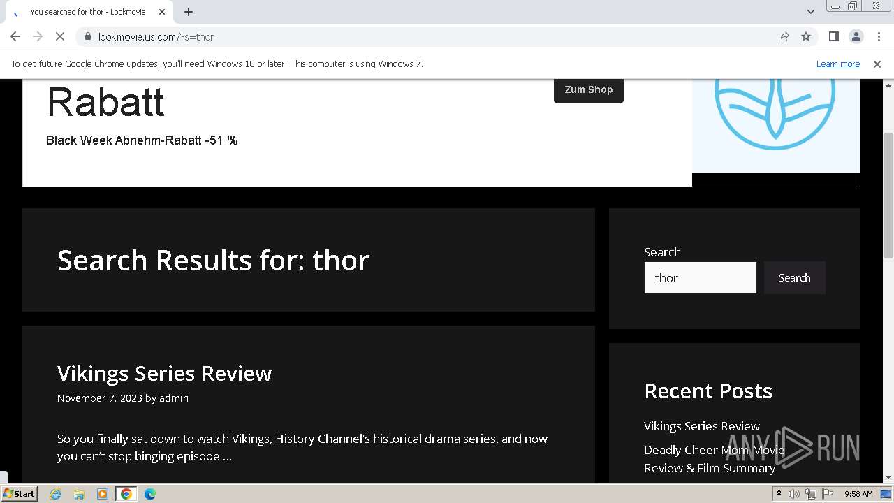Click the taskbar clock 9:58 AM

pos(858,494)
